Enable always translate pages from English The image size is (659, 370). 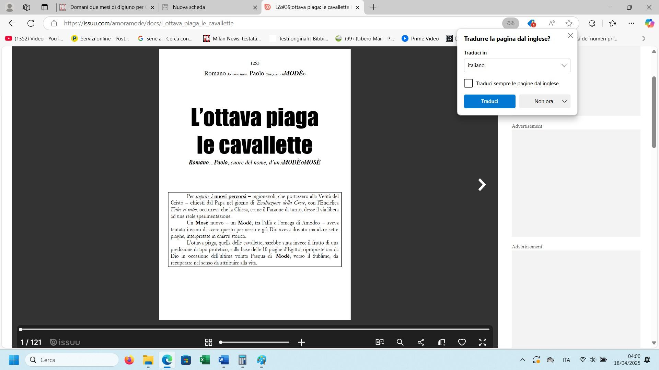pos(469,83)
